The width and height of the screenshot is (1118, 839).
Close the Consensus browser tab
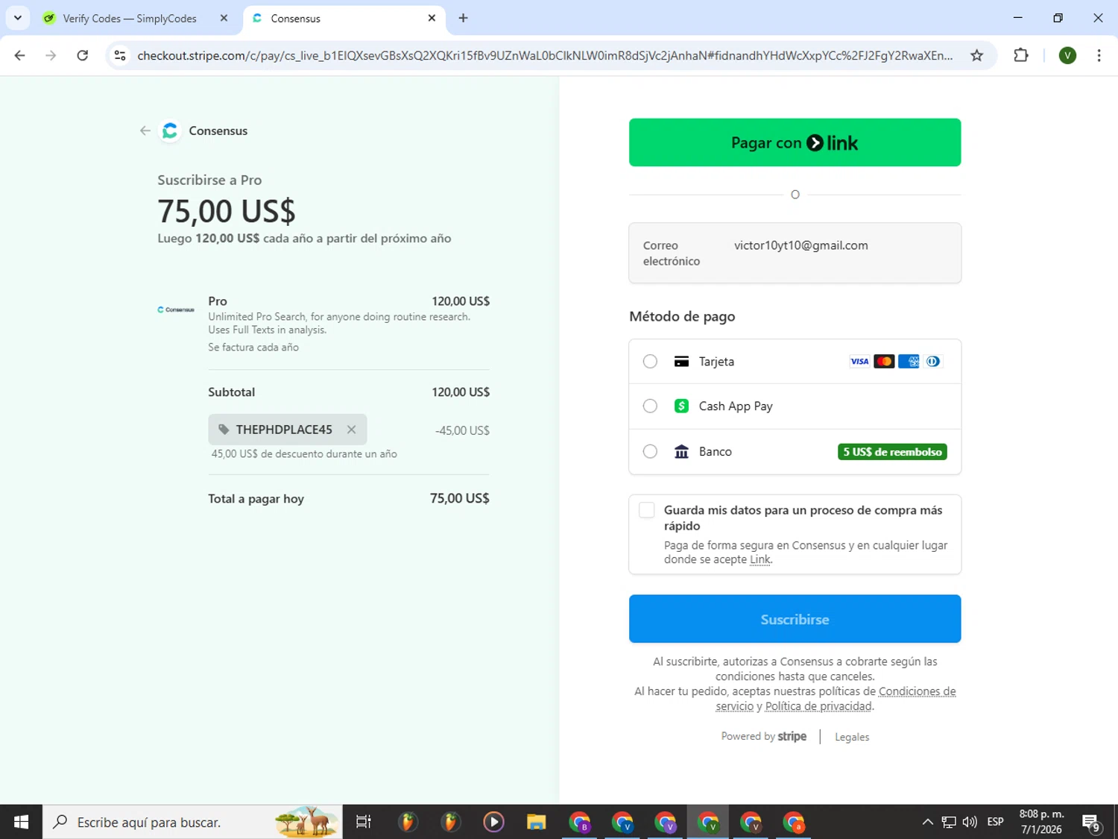coord(432,18)
